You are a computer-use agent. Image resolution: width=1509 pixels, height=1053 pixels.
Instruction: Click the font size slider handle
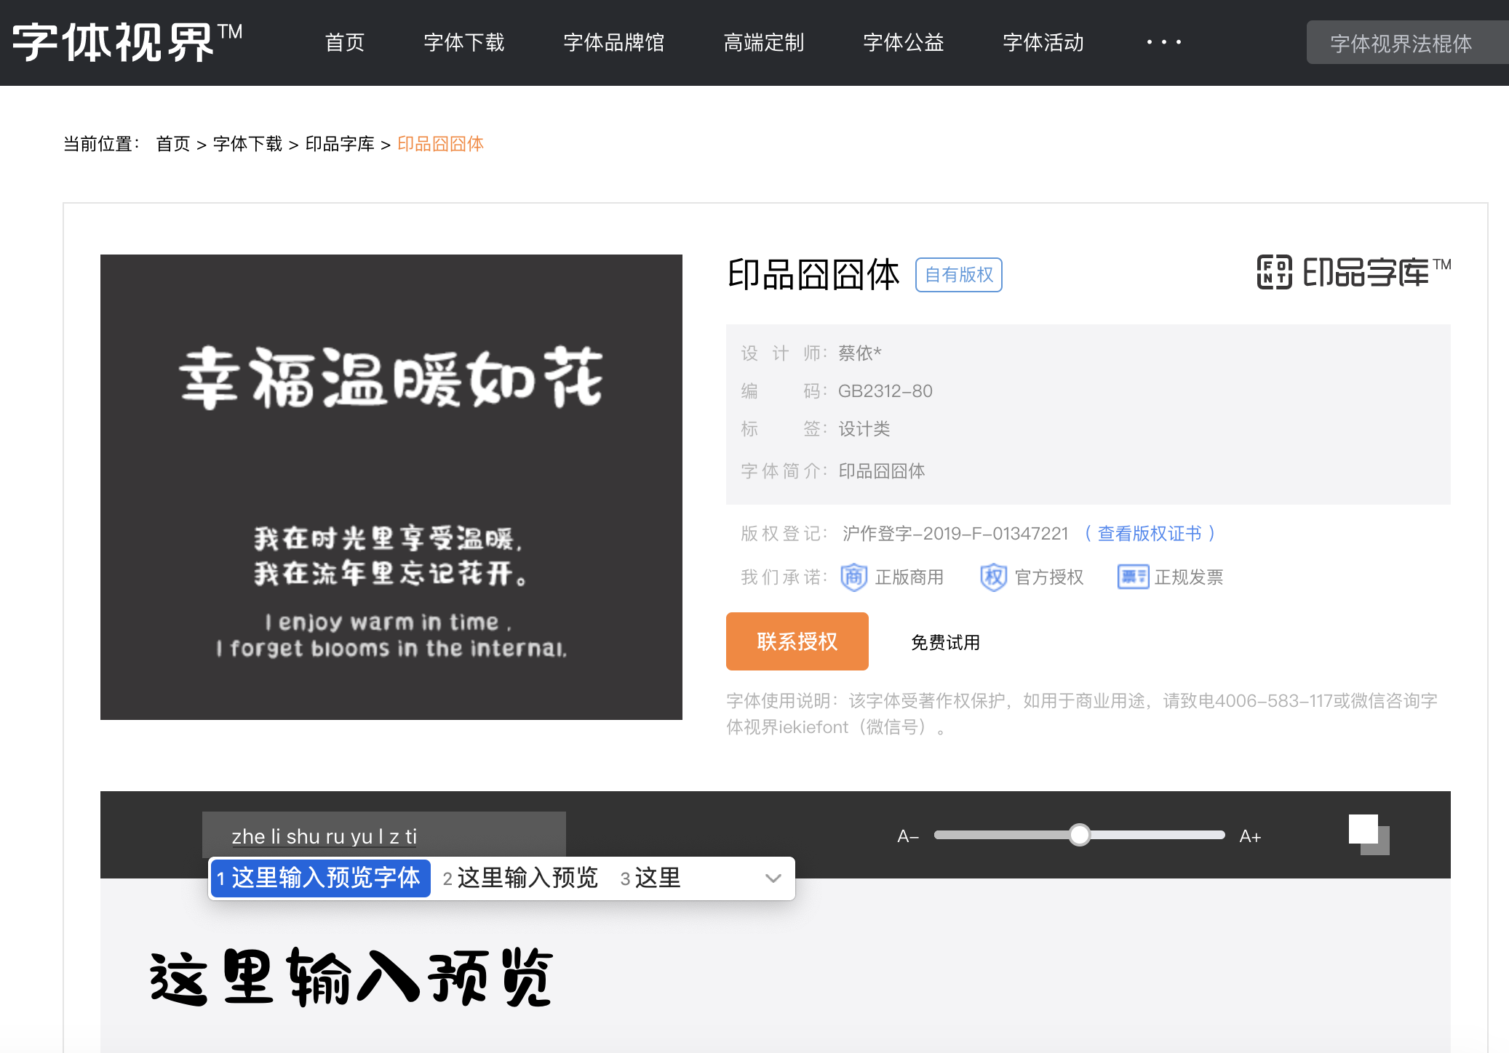click(1080, 835)
